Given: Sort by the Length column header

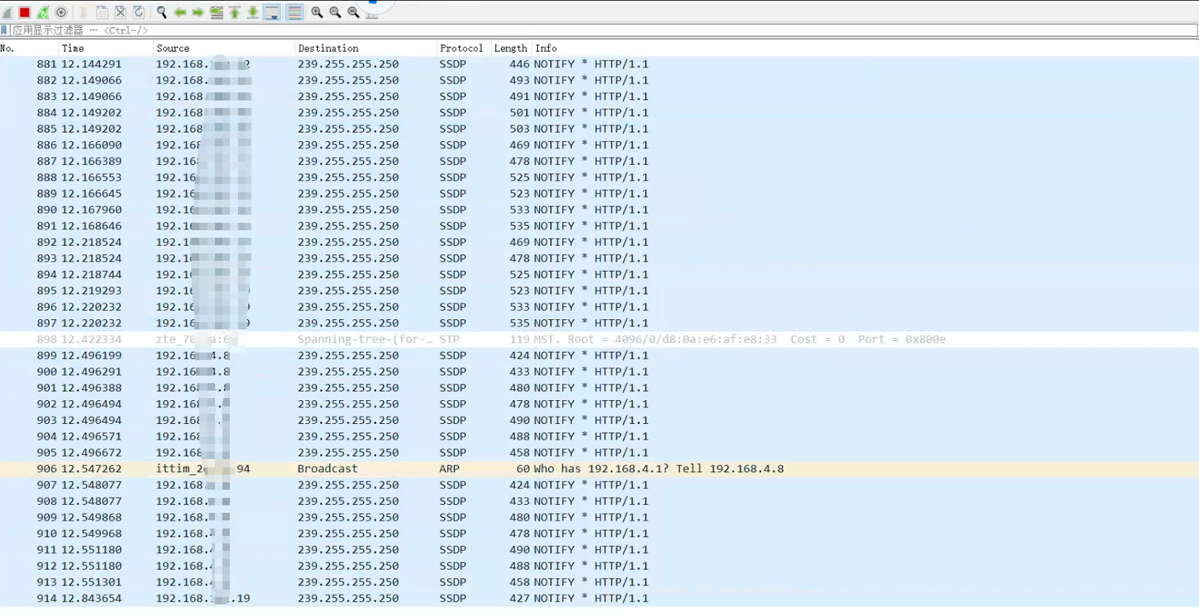Looking at the screenshot, I should [510, 48].
